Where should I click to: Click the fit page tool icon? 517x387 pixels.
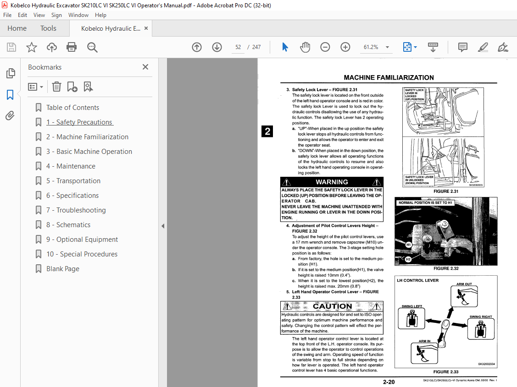[x=407, y=47]
